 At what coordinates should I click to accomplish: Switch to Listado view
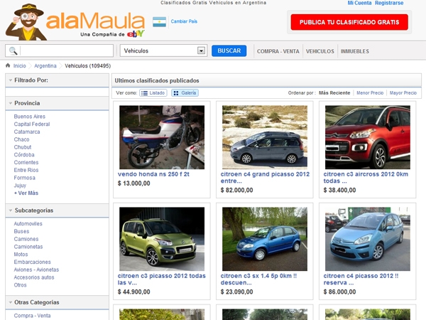point(153,92)
